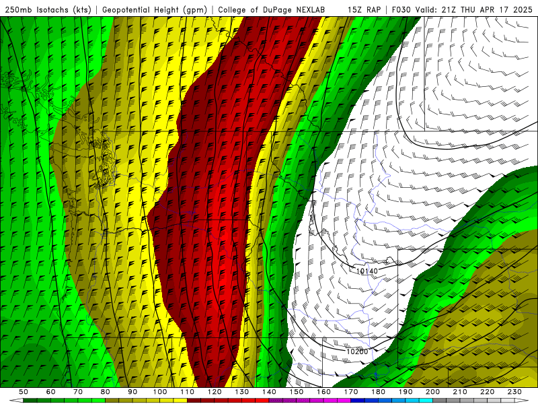
Task: Click the '110' color scale label
Action: (x=188, y=392)
